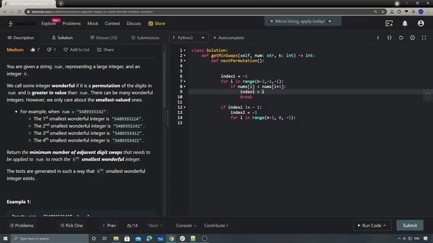Viewport: 433px width, 243px height.
Task: Show hidden system tray icons
Action: click(399, 238)
